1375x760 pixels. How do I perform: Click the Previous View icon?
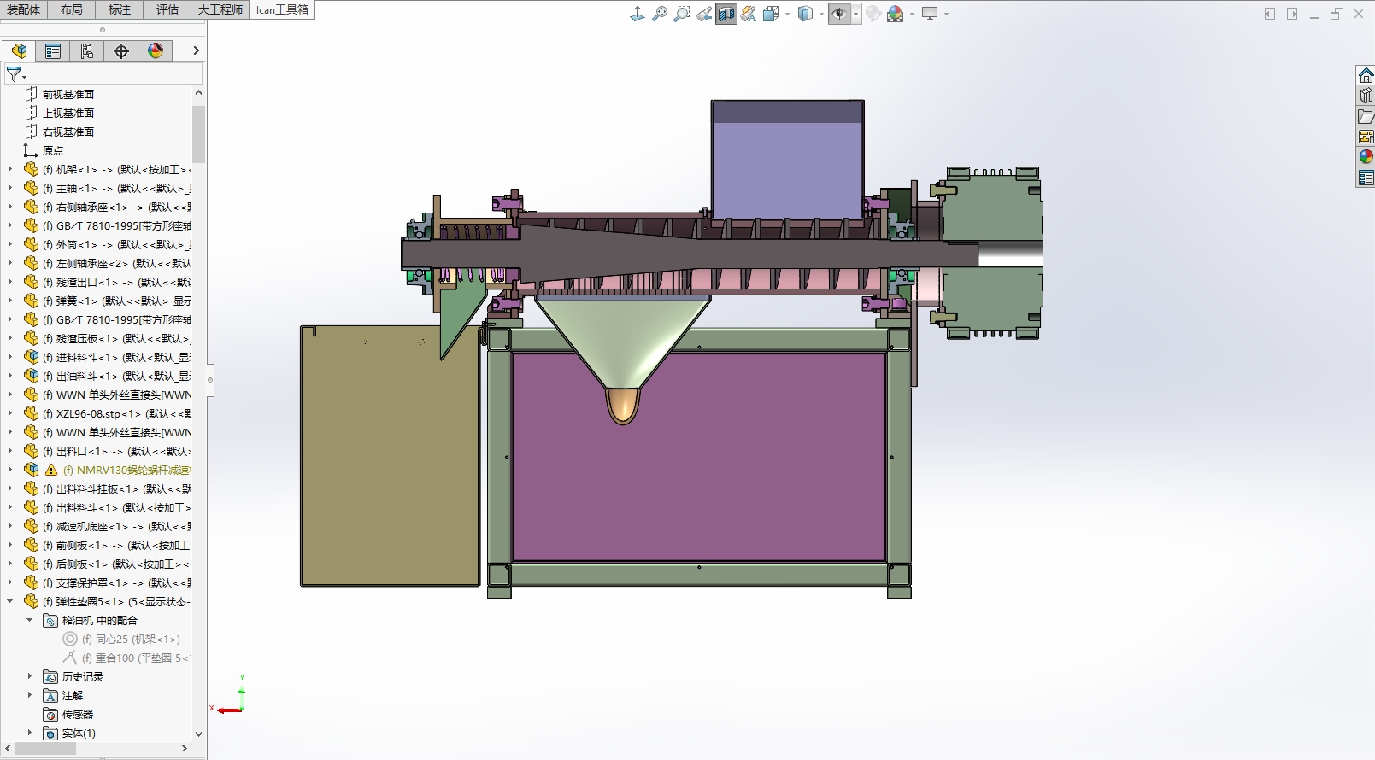[704, 14]
